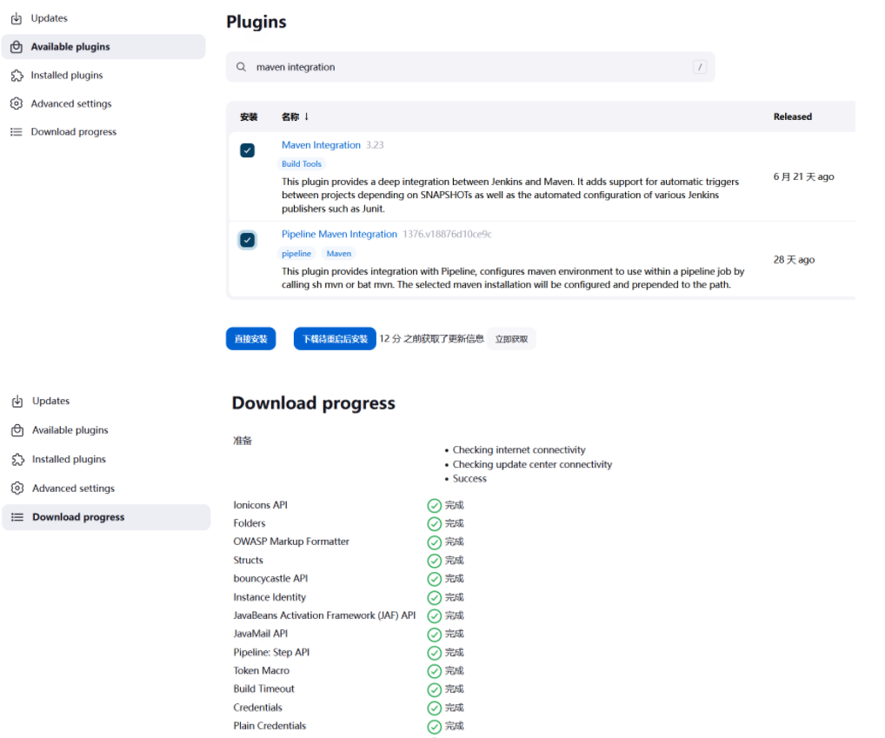
Task: Select Download progress in the lower sidebar
Action: point(106,517)
